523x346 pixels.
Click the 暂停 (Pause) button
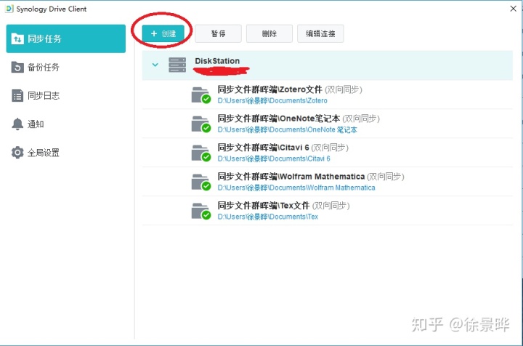(x=218, y=33)
